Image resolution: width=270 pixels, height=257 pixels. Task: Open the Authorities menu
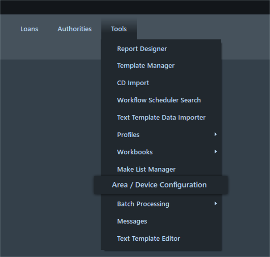(x=74, y=29)
